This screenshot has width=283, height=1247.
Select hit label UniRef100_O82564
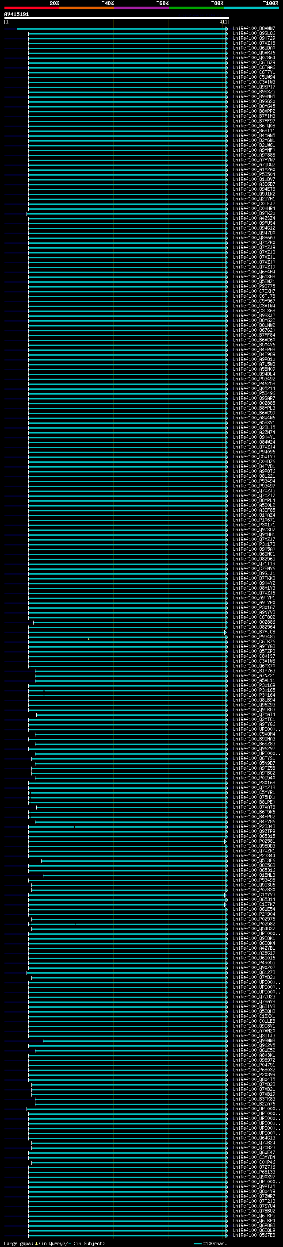(254, 627)
